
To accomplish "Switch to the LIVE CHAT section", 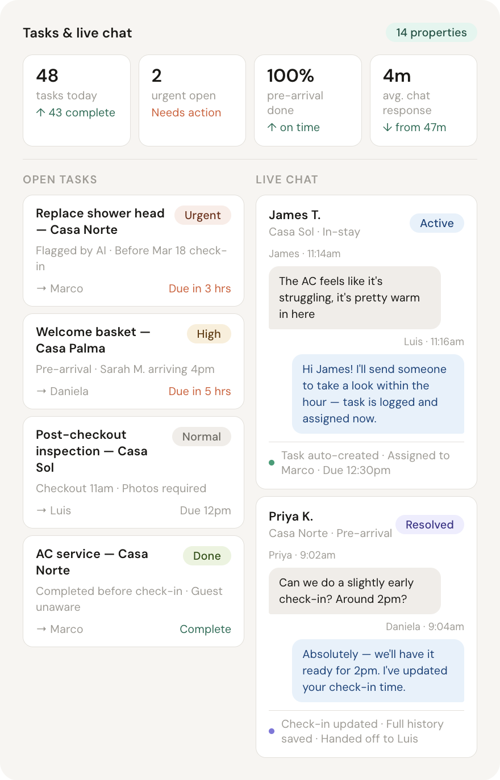I will click(287, 179).
